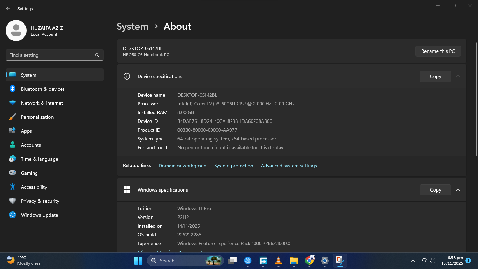Select Gaming in the sidebar
This screenshot has width=478, height=269.
(x=29, y=173)
